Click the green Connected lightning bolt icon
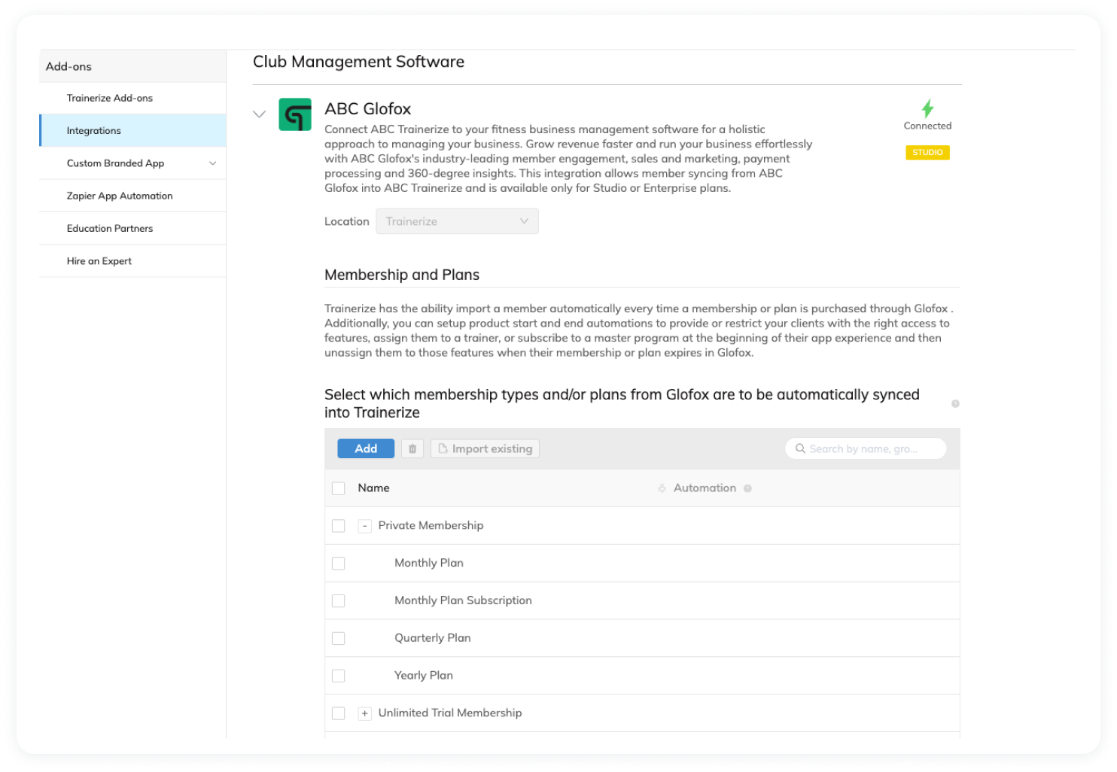The height and width of the screenshot is (772, 1117). [927, 108]
